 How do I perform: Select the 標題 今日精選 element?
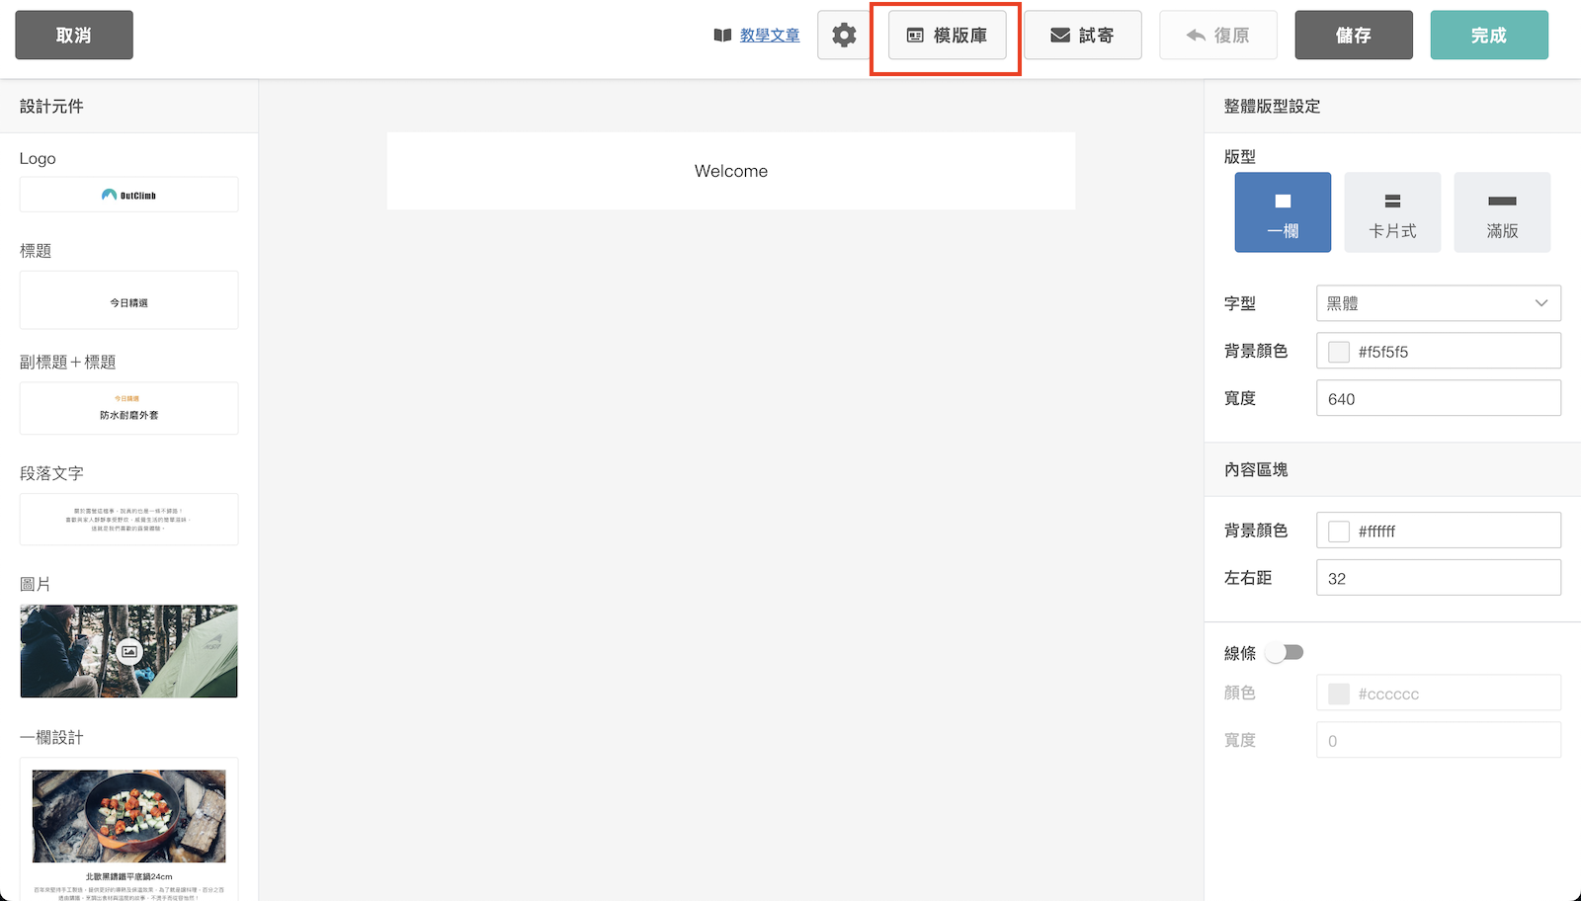128,300
